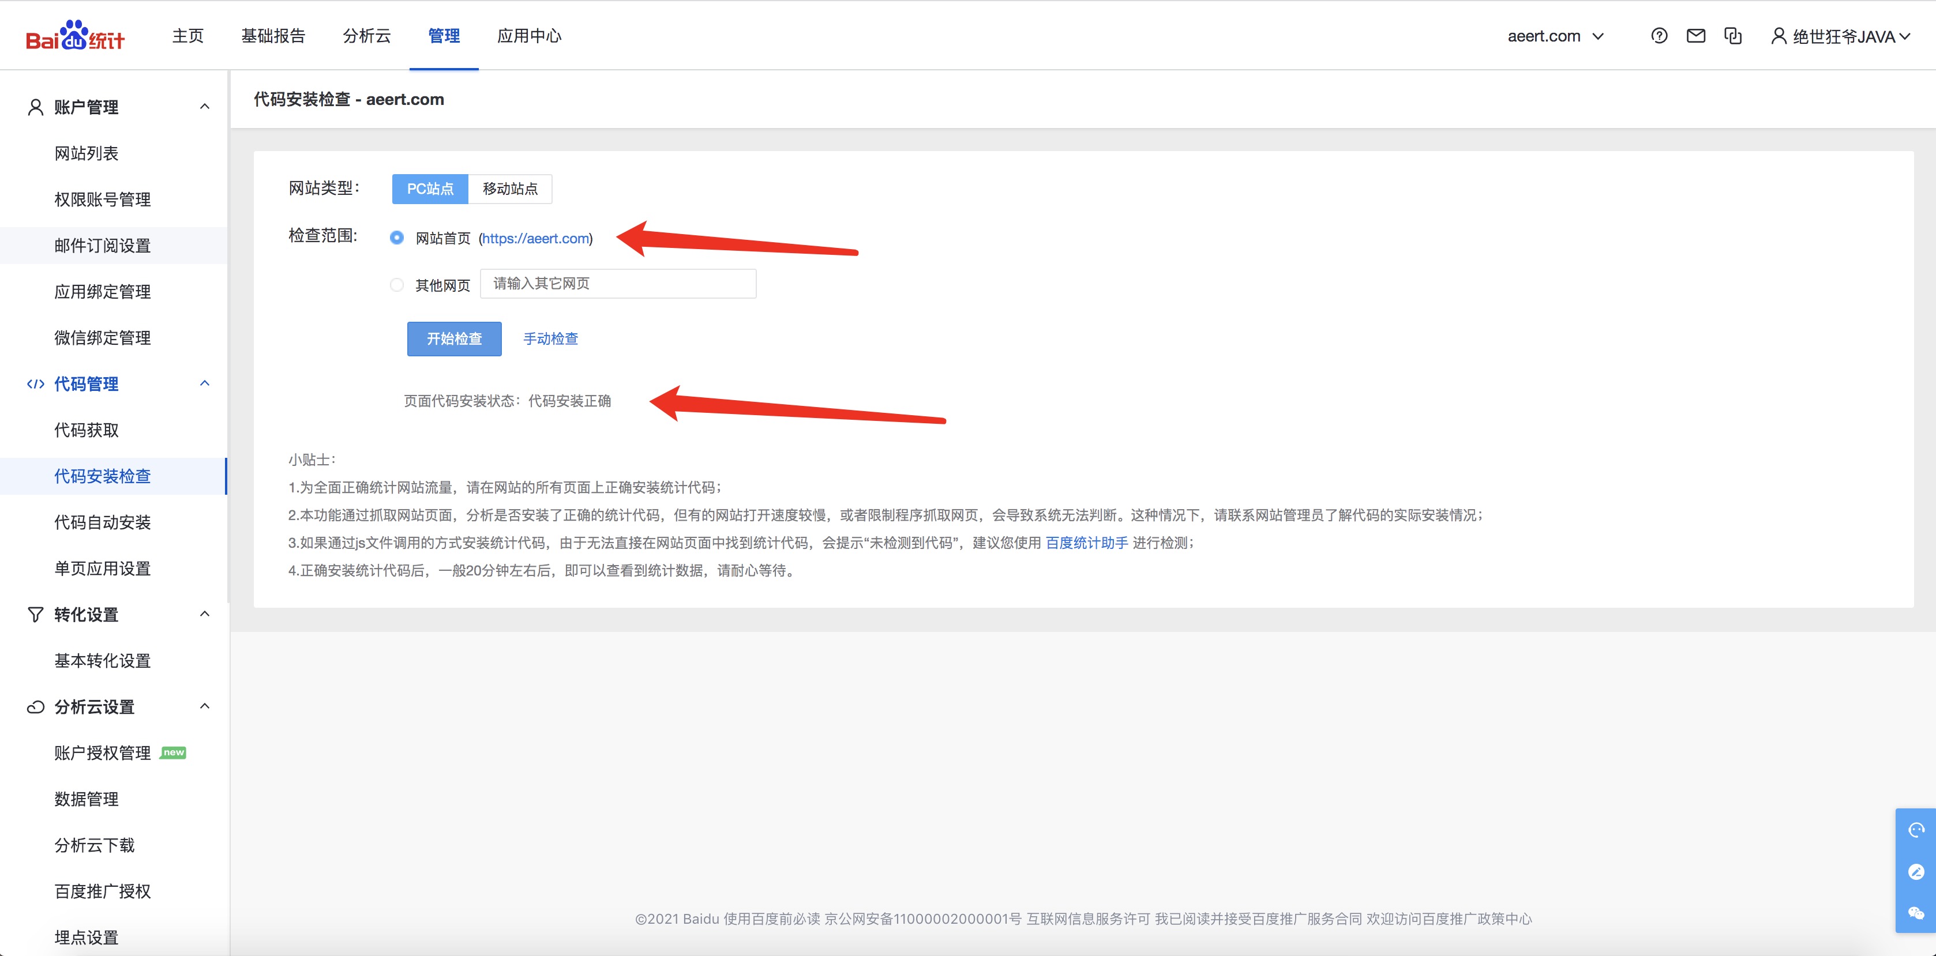Click the 开始检查 button
The height and width of the screenshot is (956, 1936).
tap(454, 338)
